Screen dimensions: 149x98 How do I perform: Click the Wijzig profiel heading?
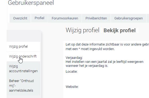tap(82, 30)
